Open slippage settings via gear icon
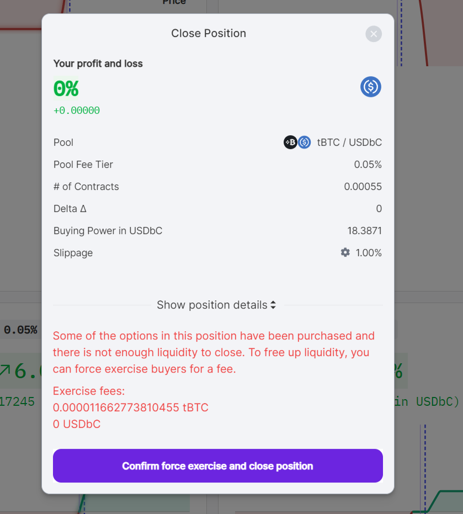 tap(345, 252)
